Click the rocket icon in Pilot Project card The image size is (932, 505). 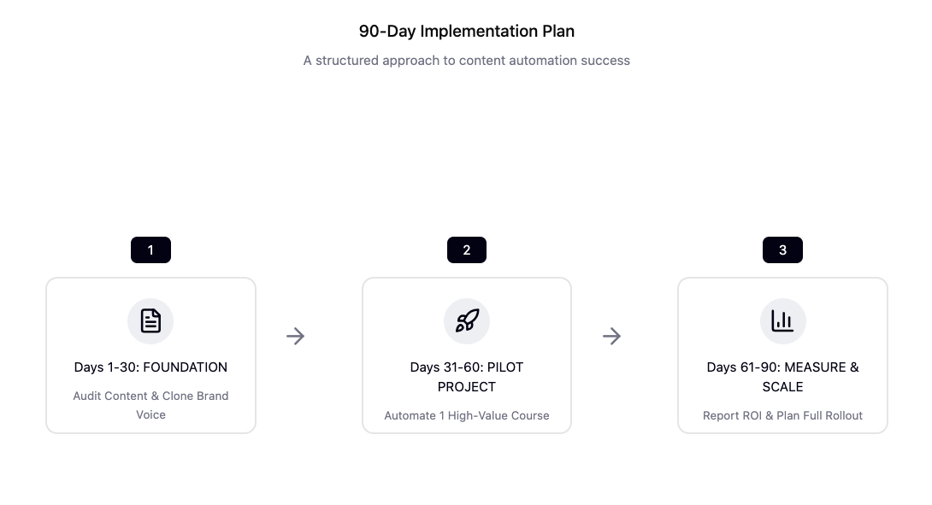[467, 320]
